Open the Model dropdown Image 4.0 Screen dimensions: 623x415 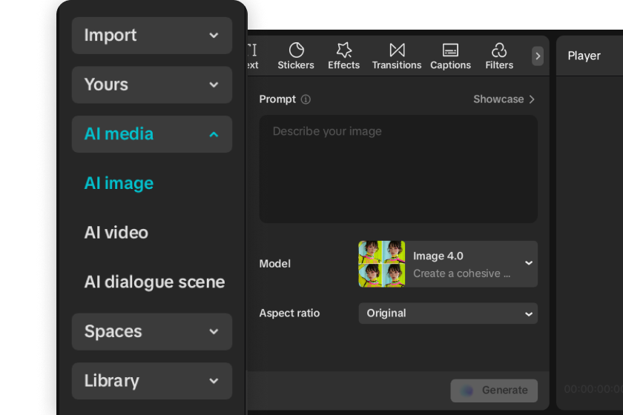pyautogui.click(x=448, y=264)
